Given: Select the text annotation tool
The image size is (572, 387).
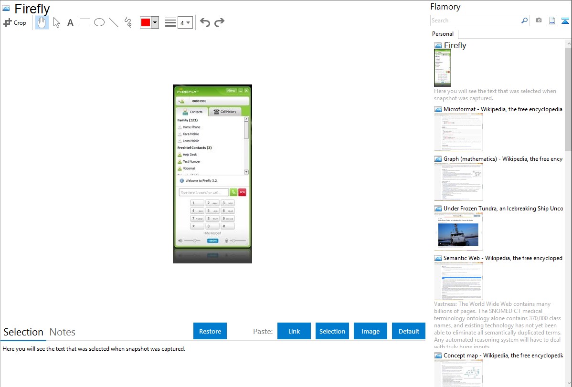Looking at the screenshot, I should click(x=70, y=22).
